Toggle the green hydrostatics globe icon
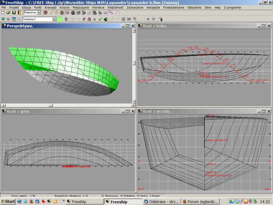The height and width of the screenshot is (205, 273). pos(62,13)
